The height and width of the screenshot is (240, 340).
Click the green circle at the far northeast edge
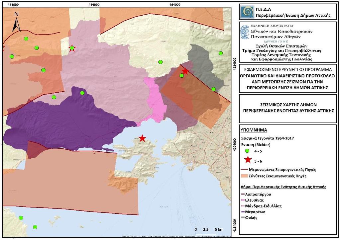tap(221, 53)
